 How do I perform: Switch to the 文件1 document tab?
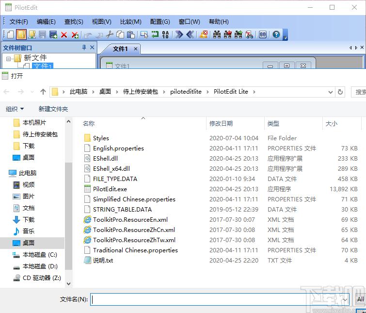point(120,49)
